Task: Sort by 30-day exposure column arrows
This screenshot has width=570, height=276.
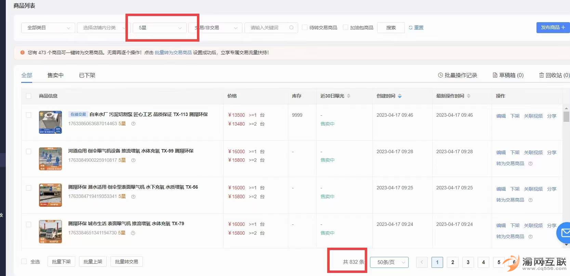Action: (x=348, y=96)
